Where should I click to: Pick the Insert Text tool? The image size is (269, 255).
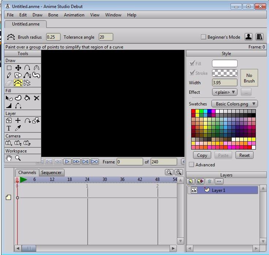[9, 128]
